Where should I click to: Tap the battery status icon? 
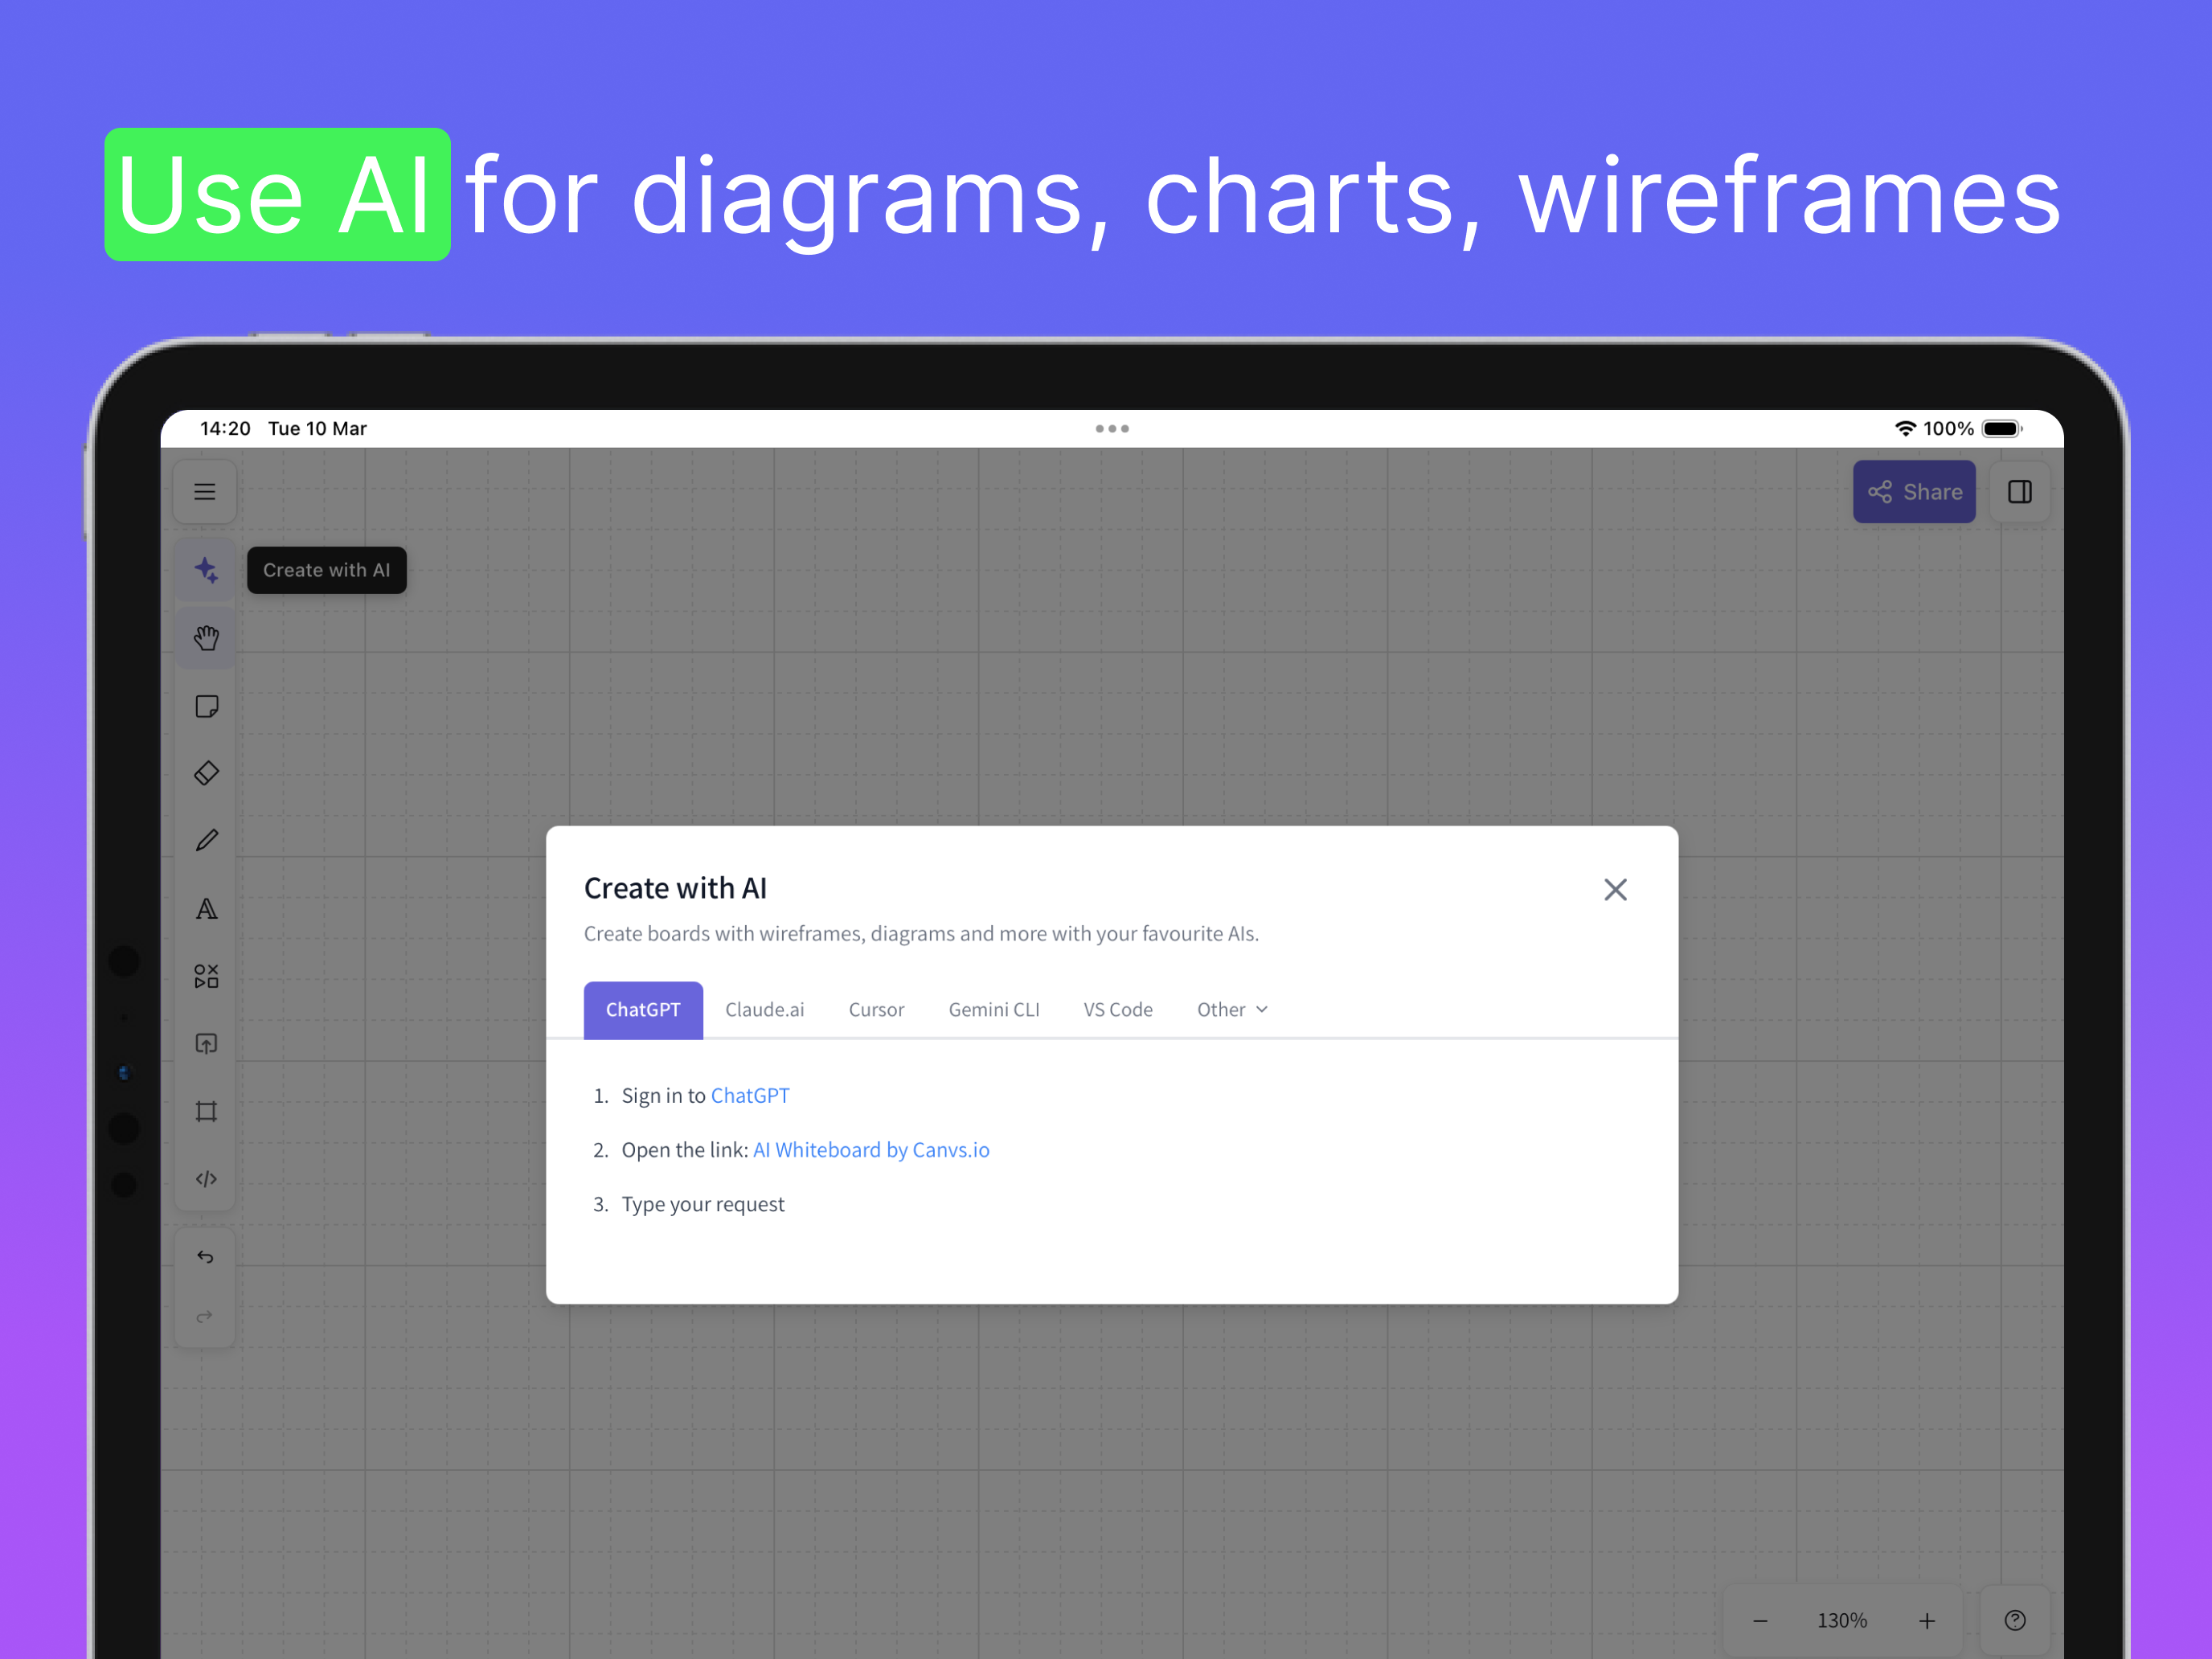tap(2002, 429)
